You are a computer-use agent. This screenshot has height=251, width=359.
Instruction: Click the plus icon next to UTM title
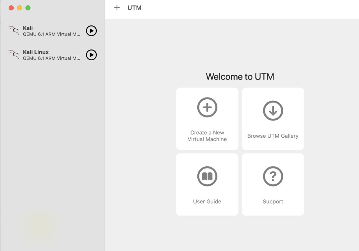(117, 8)
